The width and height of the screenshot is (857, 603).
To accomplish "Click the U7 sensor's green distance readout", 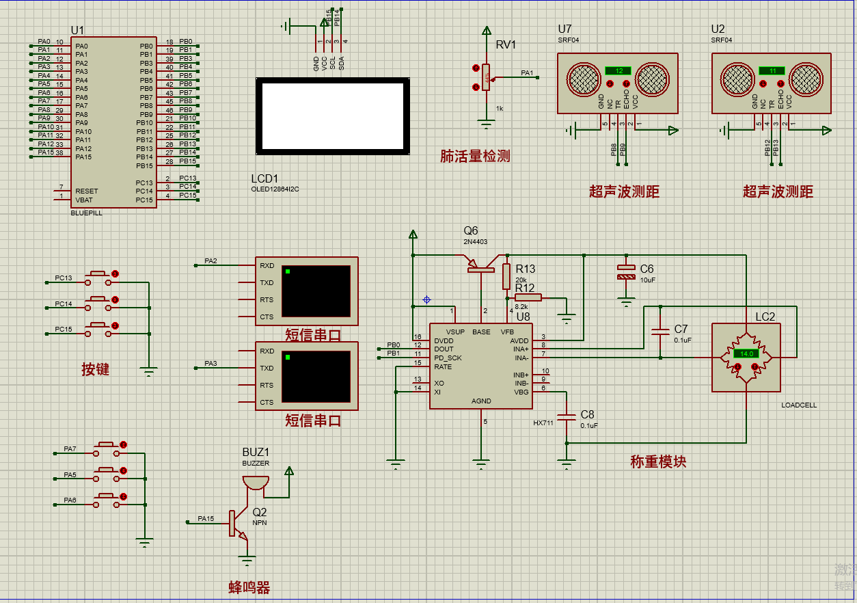I will click(x=618, y=70).
